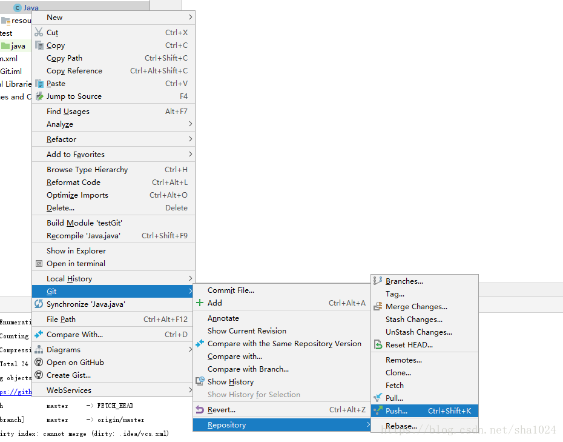Viewport: 563px width, 442px height.
Task: Expand the New submenu arrow
Action: click(190, 17)
